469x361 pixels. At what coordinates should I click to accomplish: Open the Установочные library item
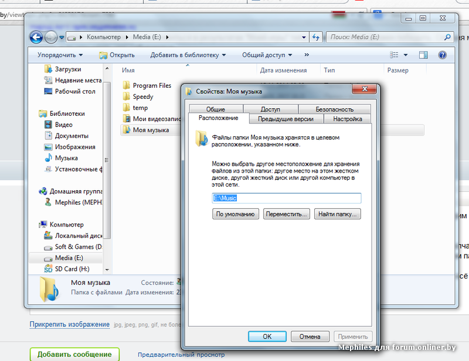pyautogui.click(x=73, y=169)
